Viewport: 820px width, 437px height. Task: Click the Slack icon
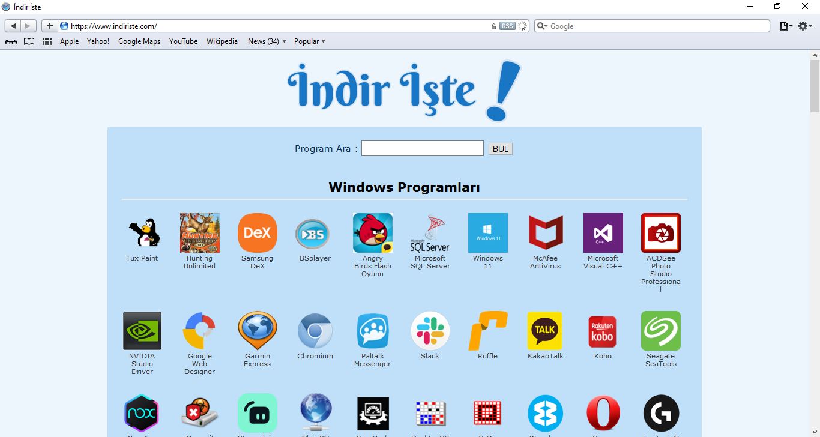430,331
